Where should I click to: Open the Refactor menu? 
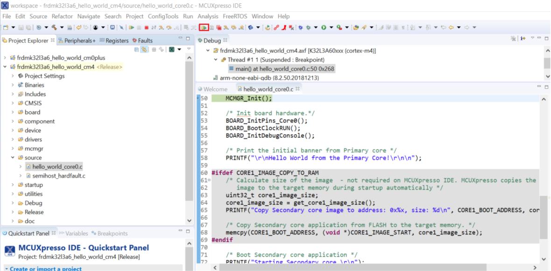(62, 16)
